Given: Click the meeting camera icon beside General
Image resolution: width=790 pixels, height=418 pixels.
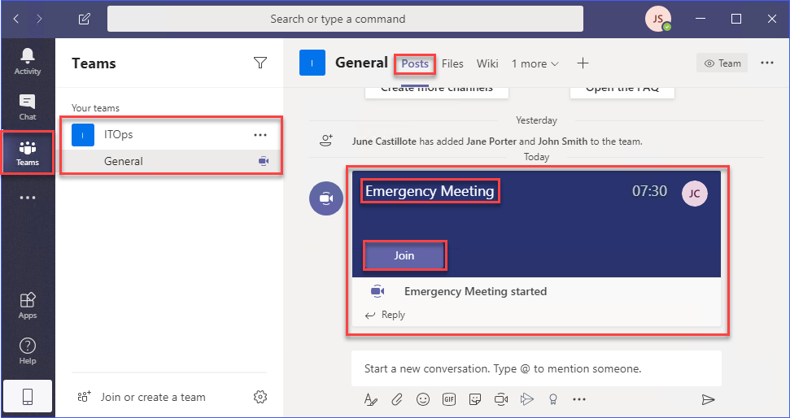Looking at the screenshot, I should pyautogui.click(x=264, y=161).
